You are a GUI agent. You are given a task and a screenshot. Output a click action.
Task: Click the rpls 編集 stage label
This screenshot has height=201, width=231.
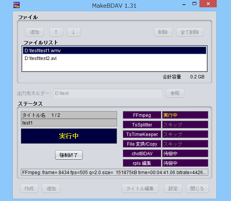pyautogui.click(x=142, y=163)
